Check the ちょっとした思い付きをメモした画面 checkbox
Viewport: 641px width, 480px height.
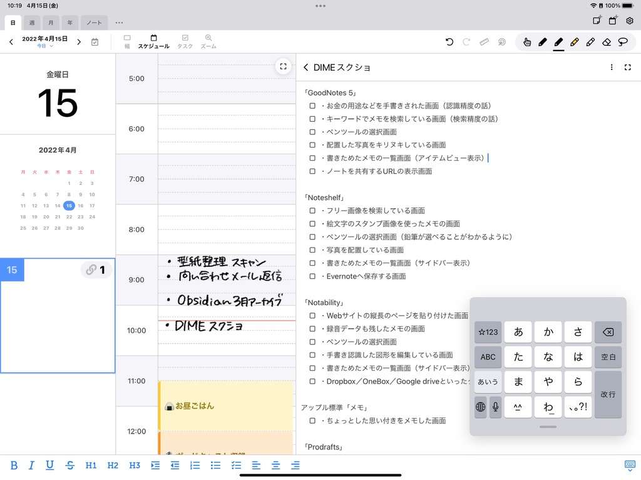click(312, 421)
